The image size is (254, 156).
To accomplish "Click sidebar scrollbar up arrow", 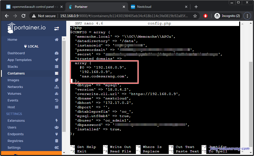I will point(64,39).
